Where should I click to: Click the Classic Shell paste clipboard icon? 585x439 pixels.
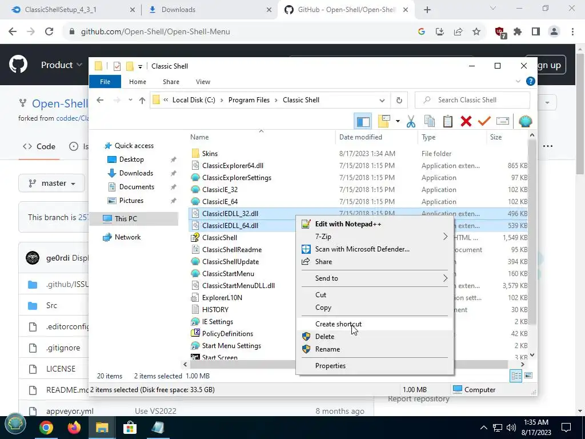coord(448,121)
